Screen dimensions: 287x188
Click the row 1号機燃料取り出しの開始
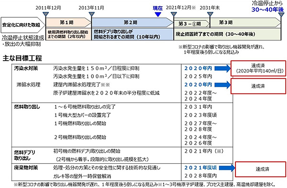click(x=80, y=124)
